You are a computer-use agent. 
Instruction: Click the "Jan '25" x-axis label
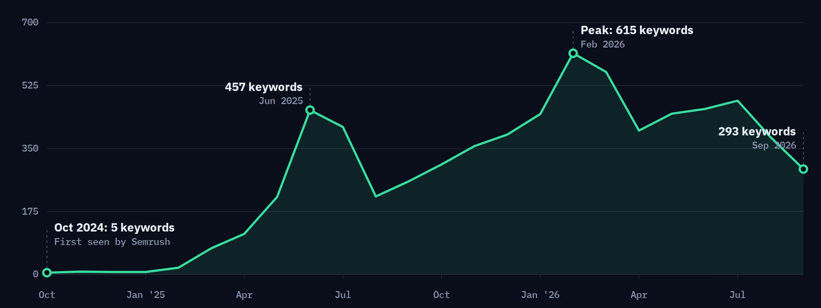[x=146, y=295]
